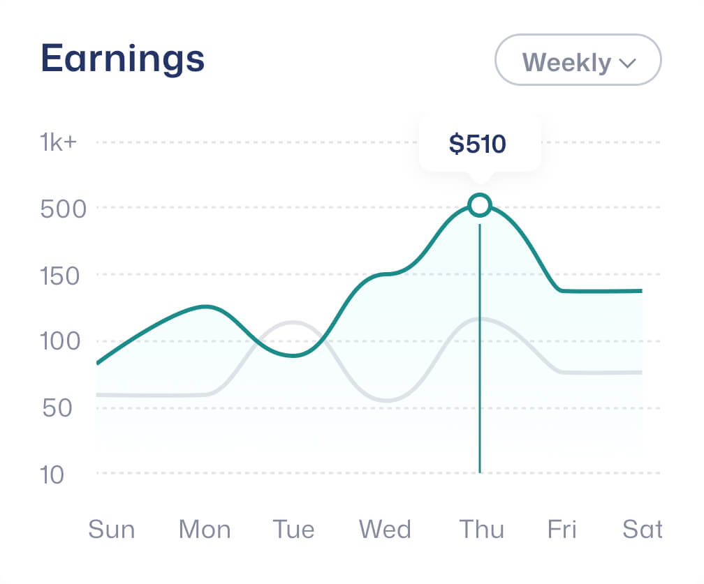The image size is (704, 584).
Task: Click the 1k+ y-axis label
Action: [x=59, y=142]
